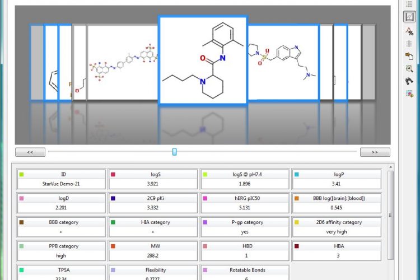Click the magenta swatch beside hERG pIC50
Viewport: 420px width, 280px height.
coord(206,198)
